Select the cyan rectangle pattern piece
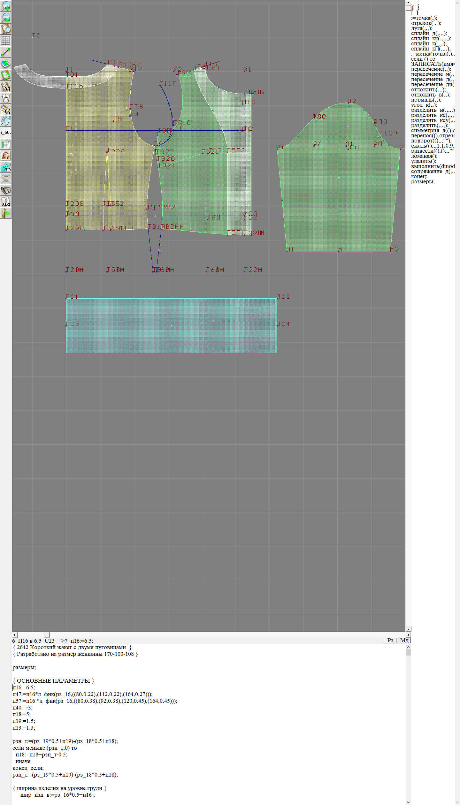Screen dimensions: 460x805 point(172,339)
